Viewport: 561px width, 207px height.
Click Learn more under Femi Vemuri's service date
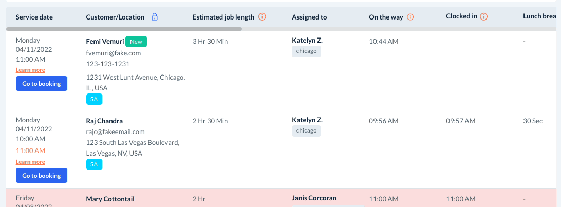click(x=30, y=70)
